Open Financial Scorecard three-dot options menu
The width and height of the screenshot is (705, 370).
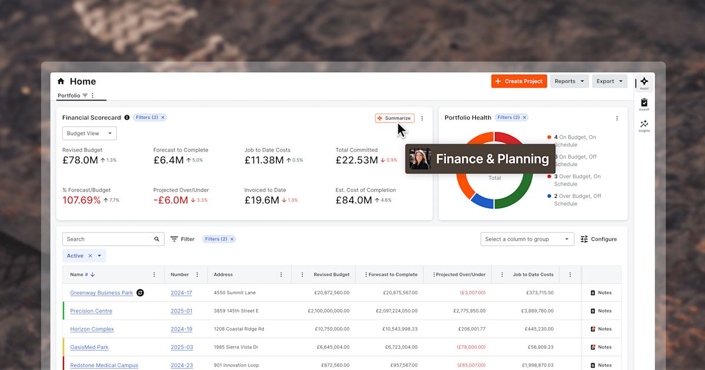tap(422, 118)
